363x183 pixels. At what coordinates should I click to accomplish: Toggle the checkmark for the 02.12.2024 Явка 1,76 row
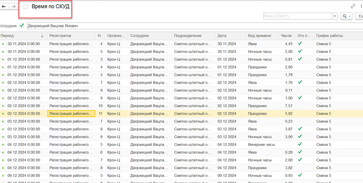pos(300,82)
